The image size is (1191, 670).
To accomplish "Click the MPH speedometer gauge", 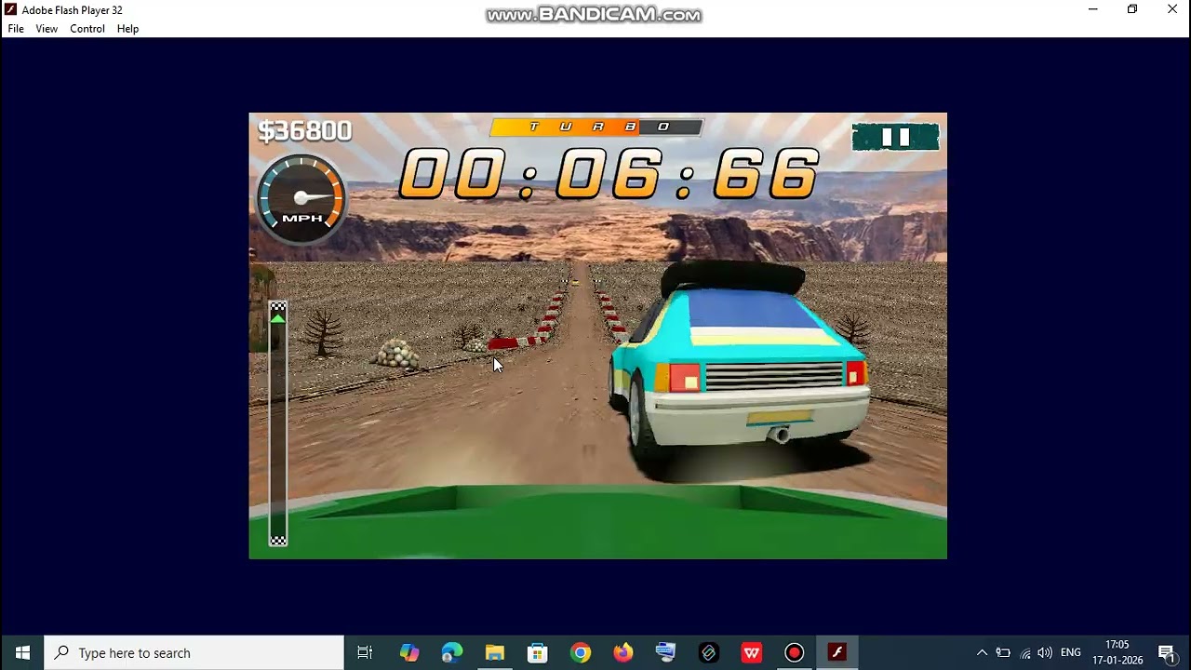I will (x=301, y=198).
